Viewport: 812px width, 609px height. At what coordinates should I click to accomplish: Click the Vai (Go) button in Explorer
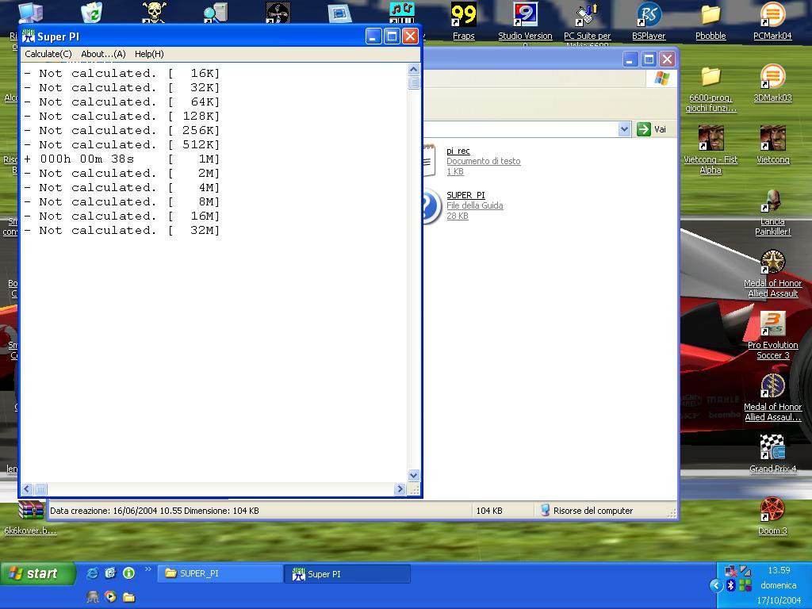pos(652,129)
